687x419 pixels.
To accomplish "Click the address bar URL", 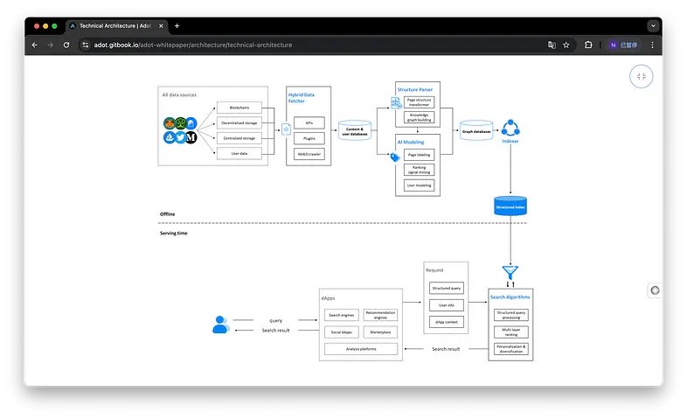I will tap(193, 45).
